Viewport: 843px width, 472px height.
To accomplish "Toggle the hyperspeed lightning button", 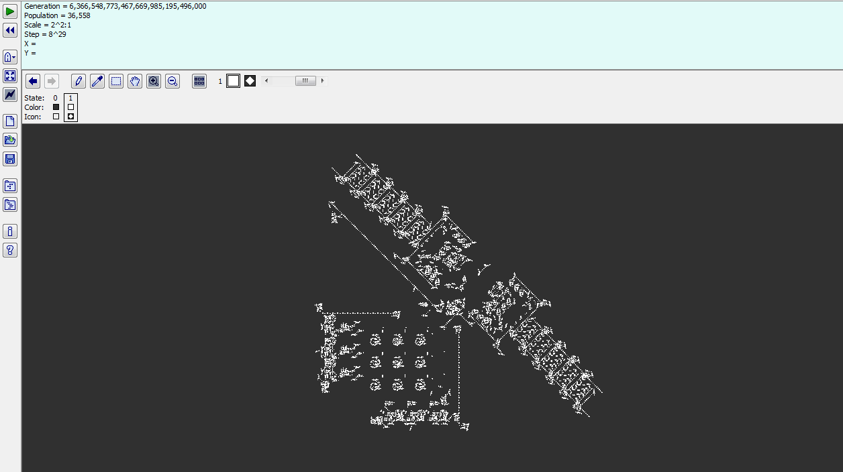I will point(10,95).
